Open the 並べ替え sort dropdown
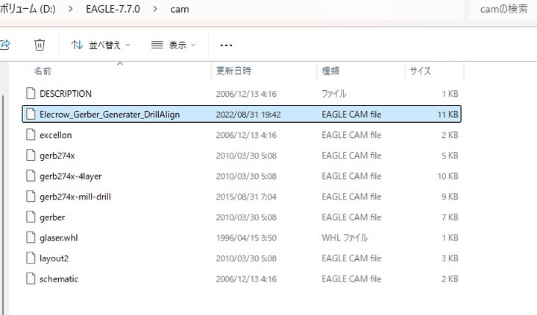The image size is (537, 315). (x=101, y=45)
